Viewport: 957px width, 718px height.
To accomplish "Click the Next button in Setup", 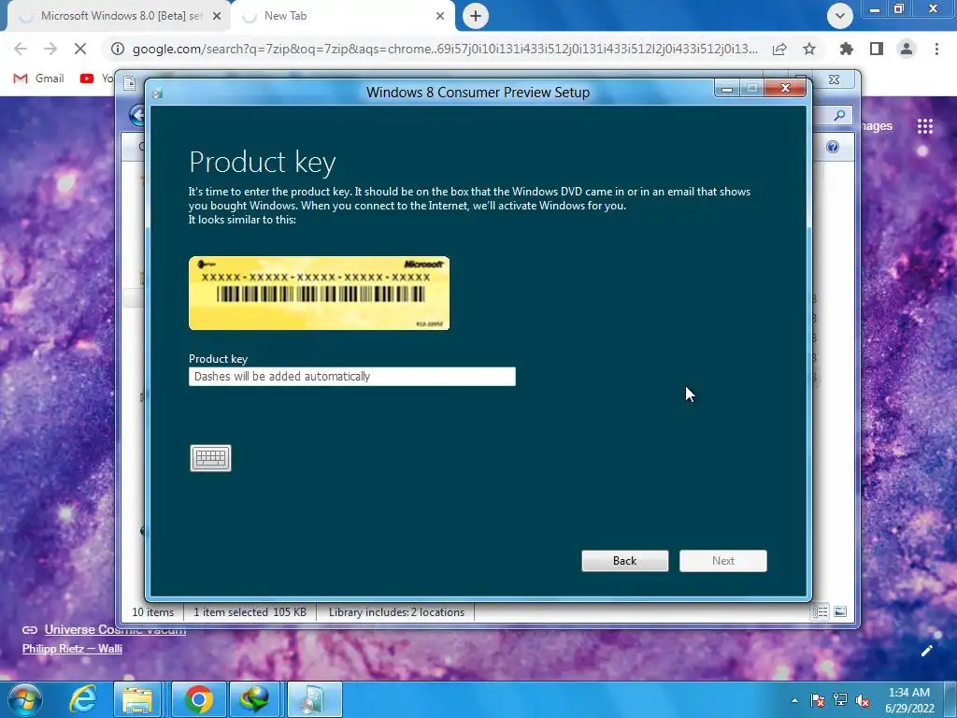I will [723, 561].
